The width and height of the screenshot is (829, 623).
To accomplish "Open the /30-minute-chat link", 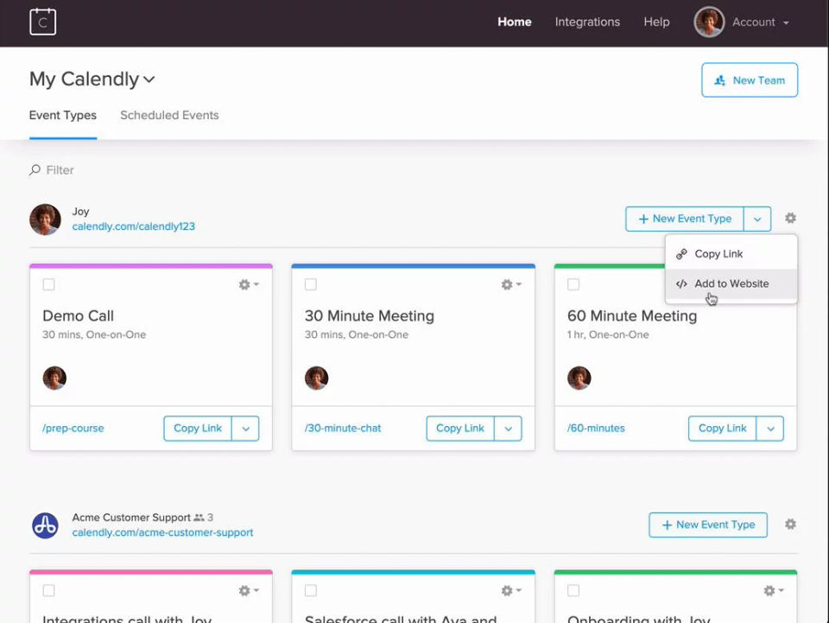I will click(343, 429).
